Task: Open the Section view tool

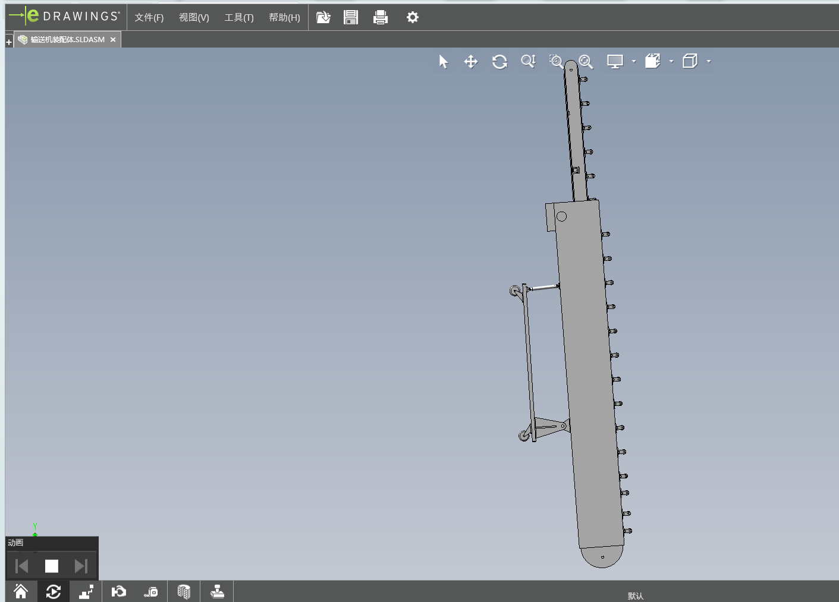Action: pyautogui.click(x=184, y=592)
